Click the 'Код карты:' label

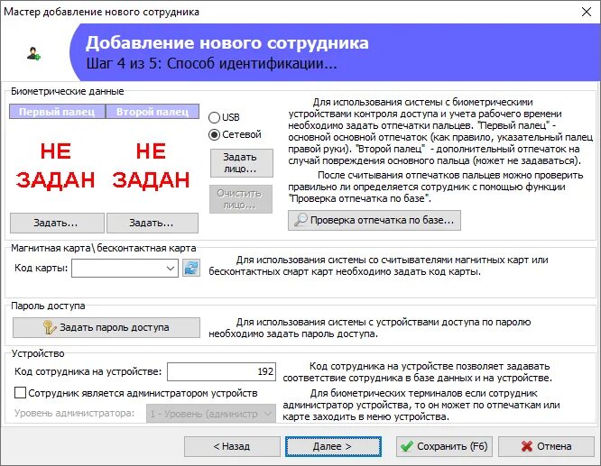coord(41,268)
